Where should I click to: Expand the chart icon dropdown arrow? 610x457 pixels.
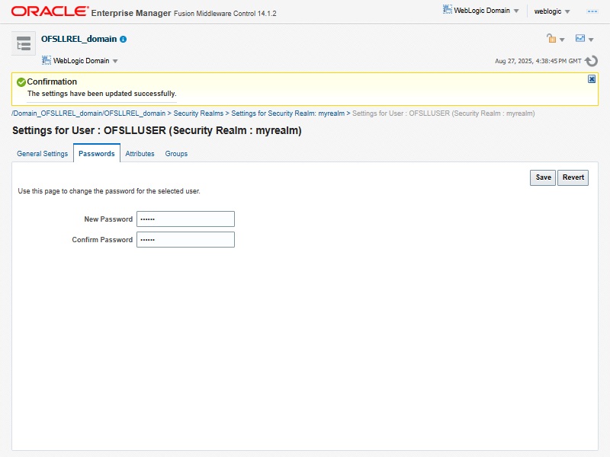591,40
